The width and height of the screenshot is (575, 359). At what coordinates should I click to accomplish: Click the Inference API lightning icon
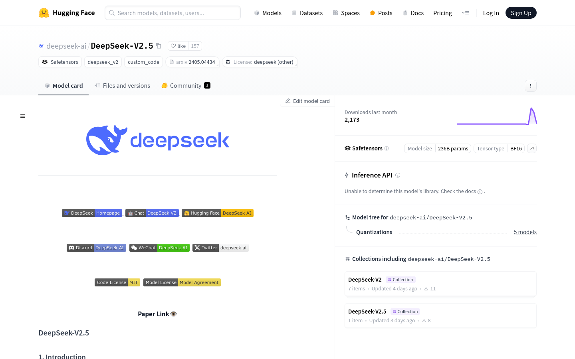click(x=347, y=175)
